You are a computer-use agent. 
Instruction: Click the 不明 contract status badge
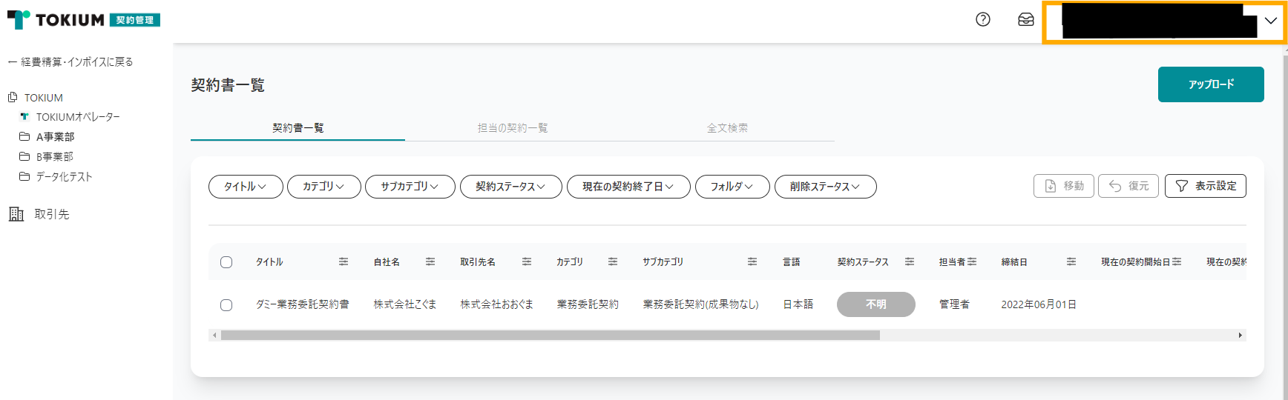click(x=876, y=304)
